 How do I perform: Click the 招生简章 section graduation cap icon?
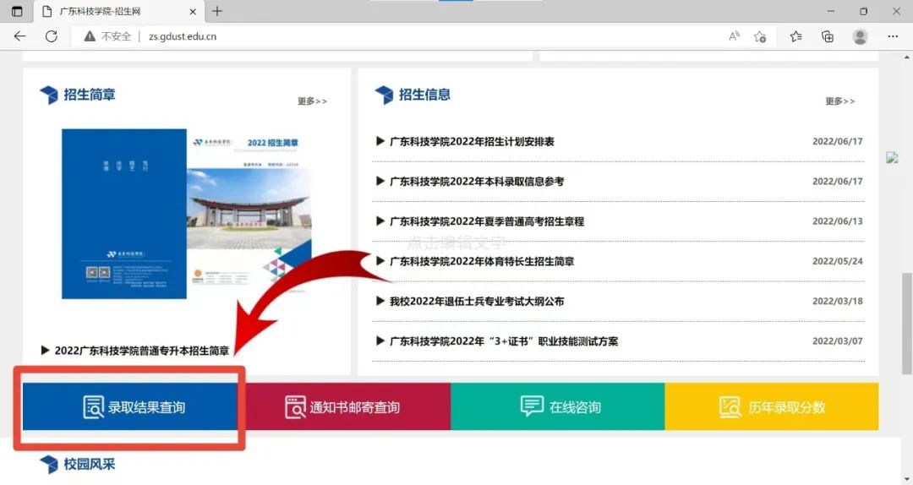[x=49, y=95]
